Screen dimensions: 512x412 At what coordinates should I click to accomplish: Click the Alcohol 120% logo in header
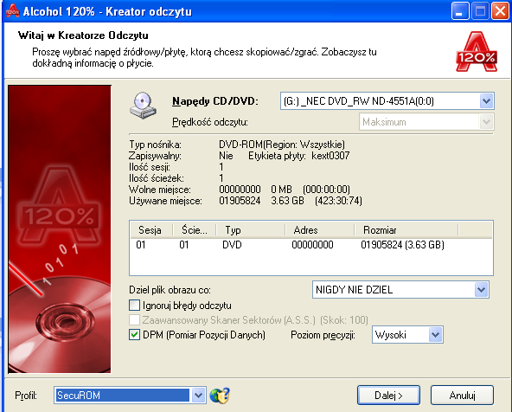(x=477, y=52)
